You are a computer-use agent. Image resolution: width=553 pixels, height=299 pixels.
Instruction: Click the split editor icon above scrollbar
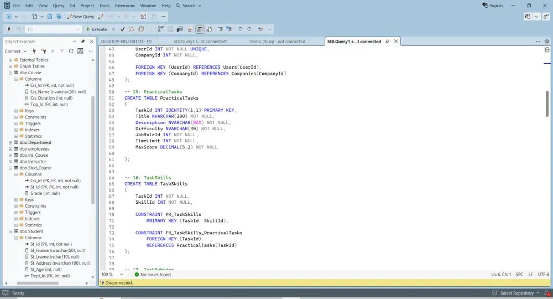click(547, 50)
